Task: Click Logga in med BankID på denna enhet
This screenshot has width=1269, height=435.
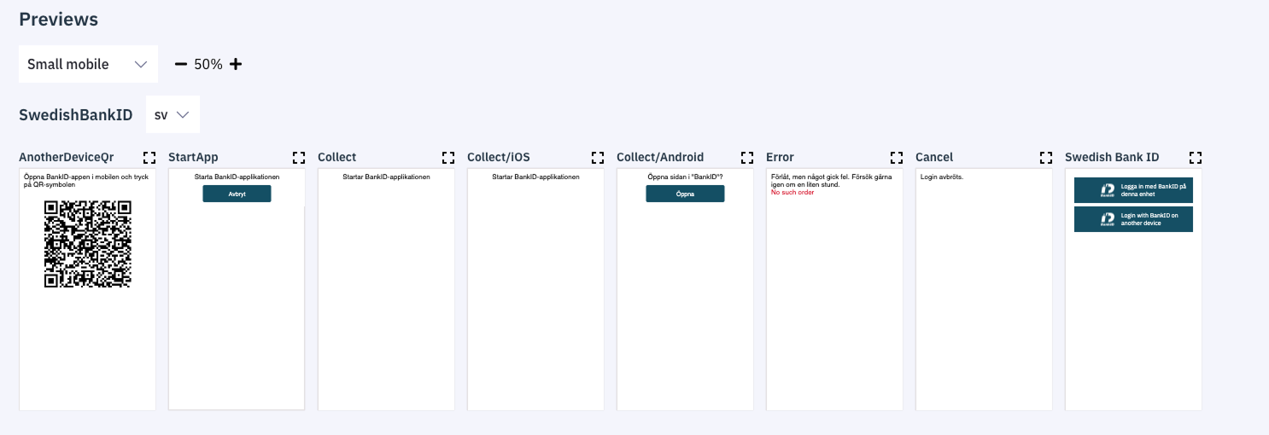Action: [1133, 190]
